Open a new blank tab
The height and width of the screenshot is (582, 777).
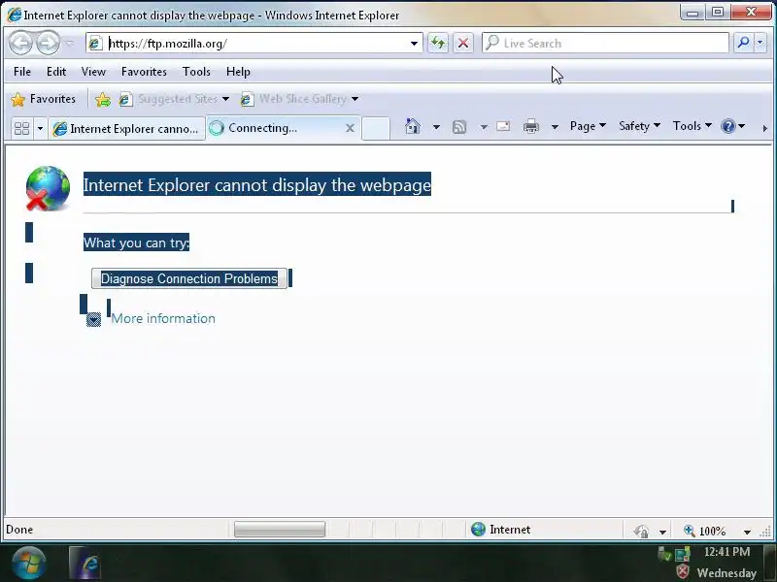[x=376, y=129]
